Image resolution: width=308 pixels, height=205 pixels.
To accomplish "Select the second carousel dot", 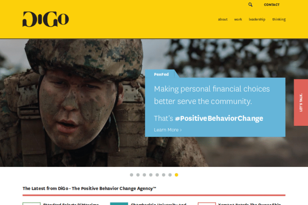I will (x=138, y=175).
